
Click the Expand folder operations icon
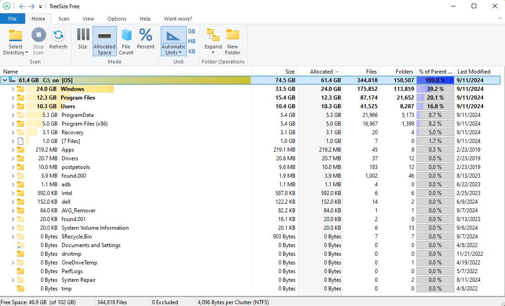213,36
